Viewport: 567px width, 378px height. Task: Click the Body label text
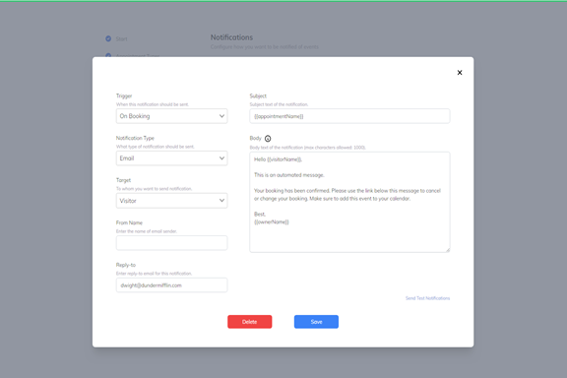coord(255,138)
